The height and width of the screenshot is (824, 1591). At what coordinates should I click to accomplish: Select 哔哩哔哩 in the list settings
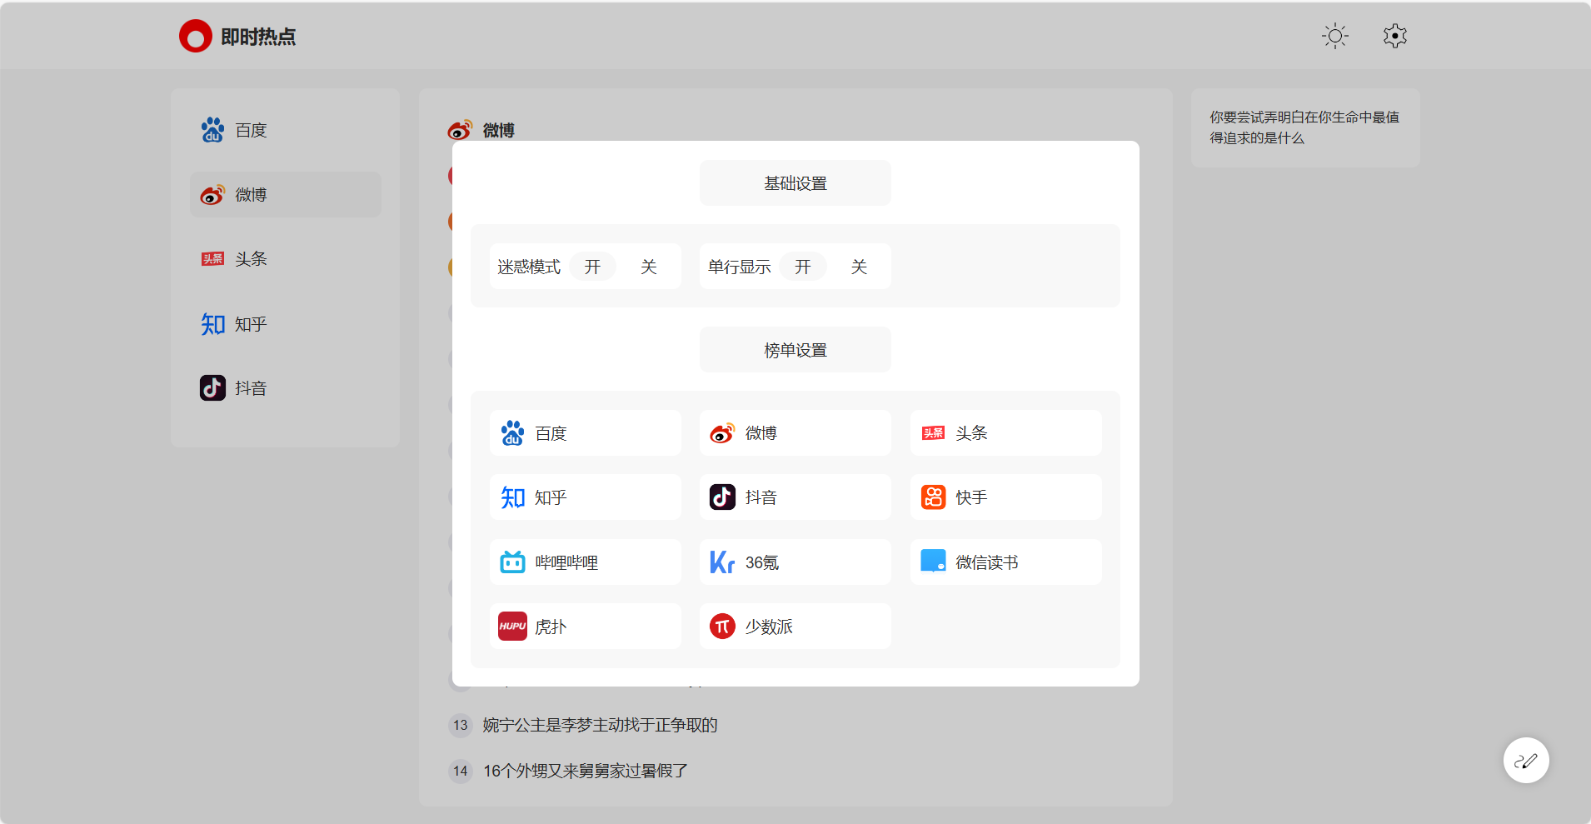click(x=585, y=562)
